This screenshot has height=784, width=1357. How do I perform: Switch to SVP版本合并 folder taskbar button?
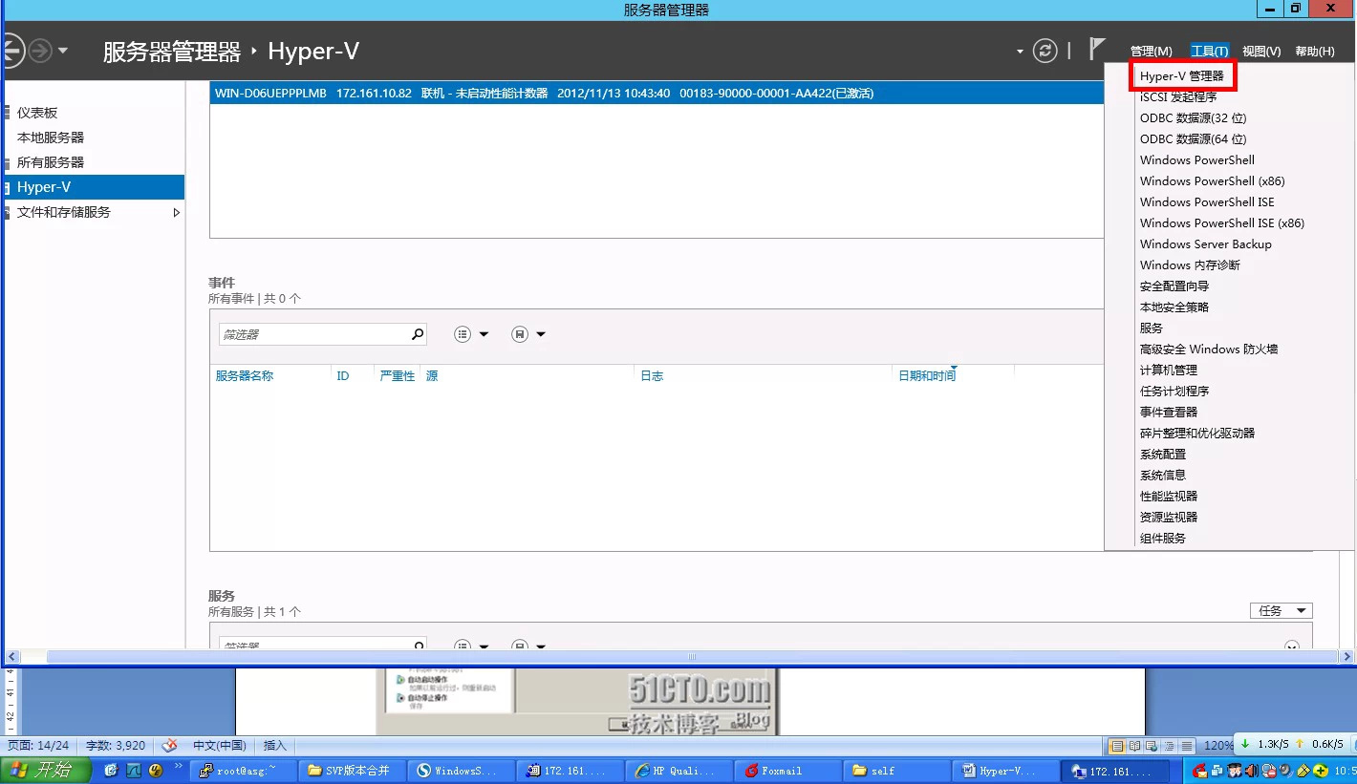point(351,771)
